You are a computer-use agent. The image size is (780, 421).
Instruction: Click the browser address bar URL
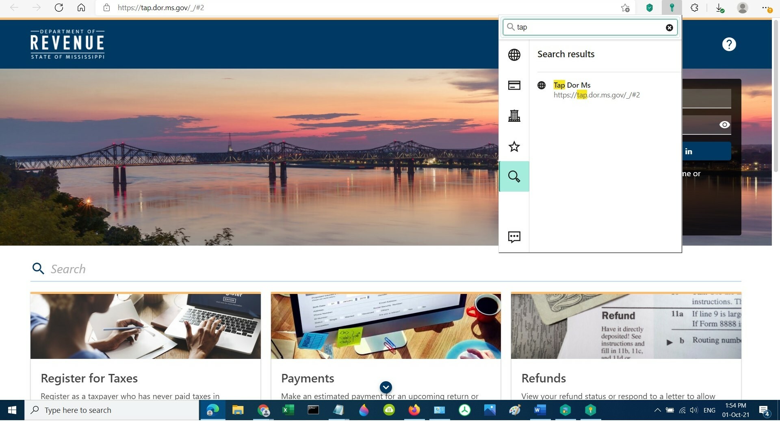click(161, 8)
